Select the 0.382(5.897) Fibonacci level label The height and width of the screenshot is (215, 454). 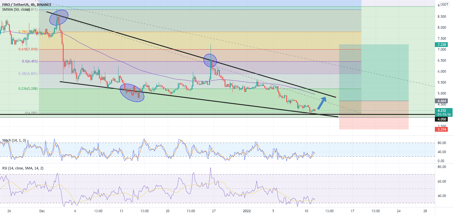(x=28, y=73)
